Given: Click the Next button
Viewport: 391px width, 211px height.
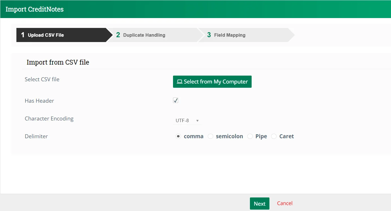Looking at the screenshot, I should pyautogui.click(x=259, y=203).
